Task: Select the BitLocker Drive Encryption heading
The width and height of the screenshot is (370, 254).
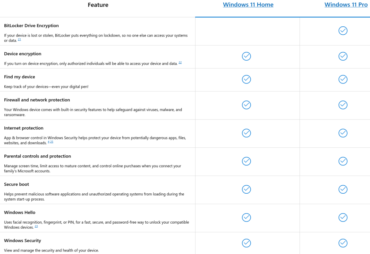Action: pos(31,26)
